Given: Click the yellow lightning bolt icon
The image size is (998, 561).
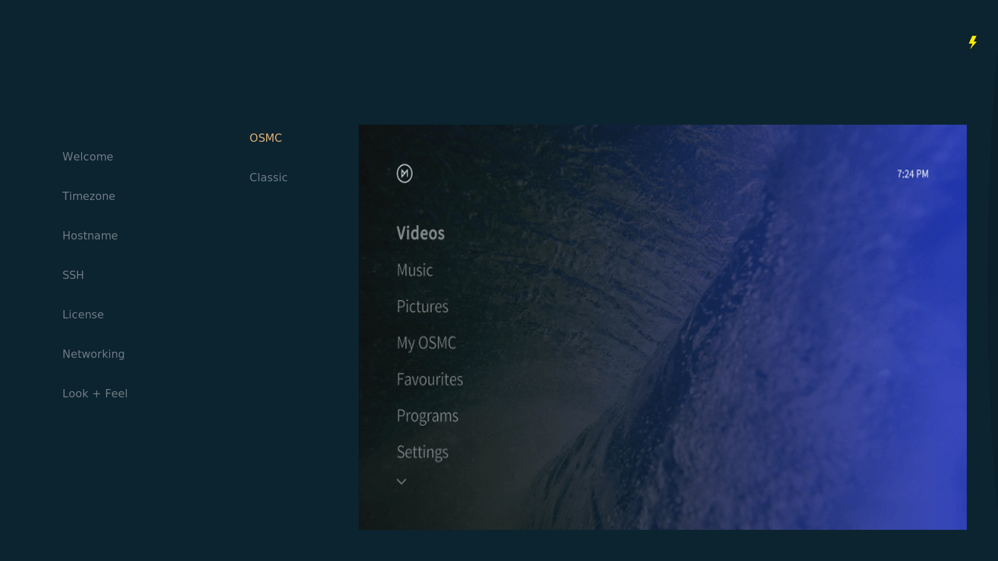Looking at the screenshot, I should (x=973, y=42).
